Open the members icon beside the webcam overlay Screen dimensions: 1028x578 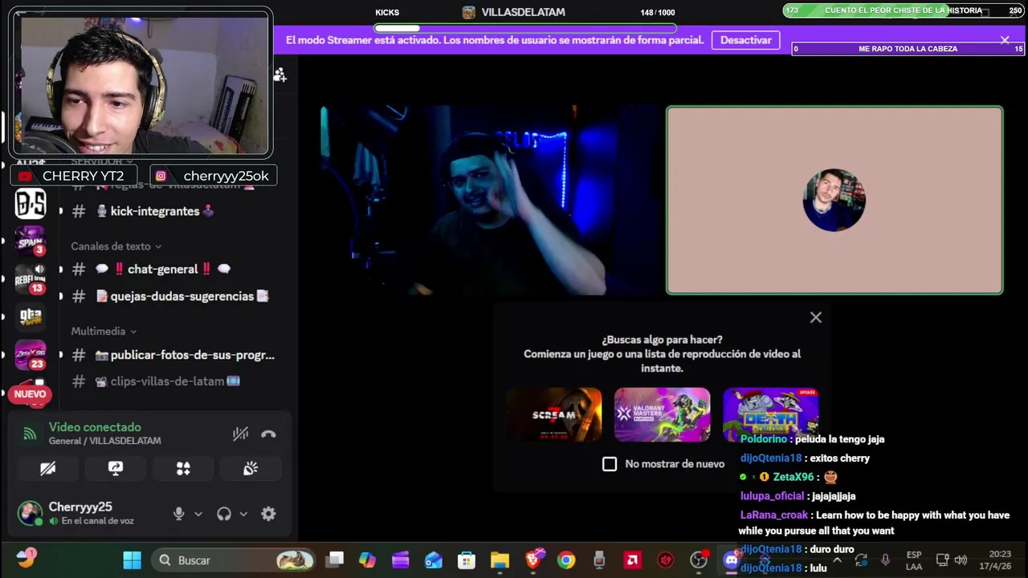[280, 75]
